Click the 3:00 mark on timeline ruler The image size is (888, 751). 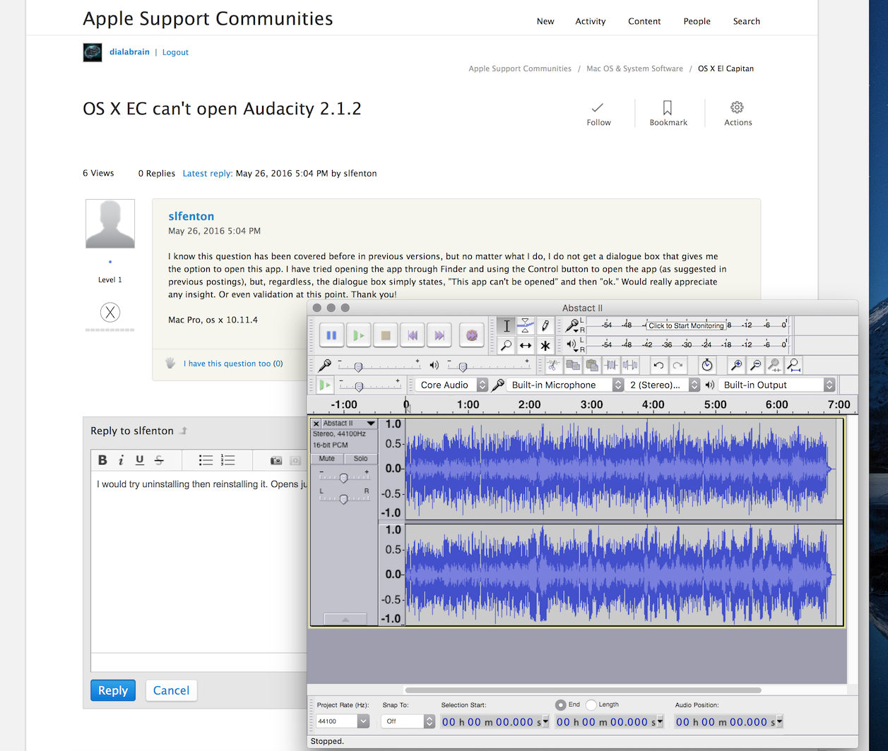[x=591, y=404]
